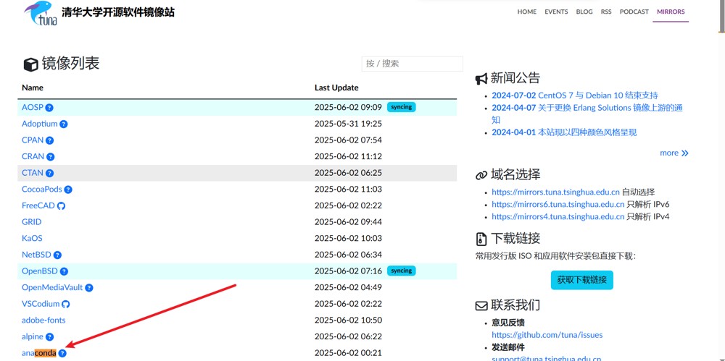Image resolution: width=725 pixels, height=361 pixels.
Task: Click the syncing badge on OpenBSD row
Action: 402,271
